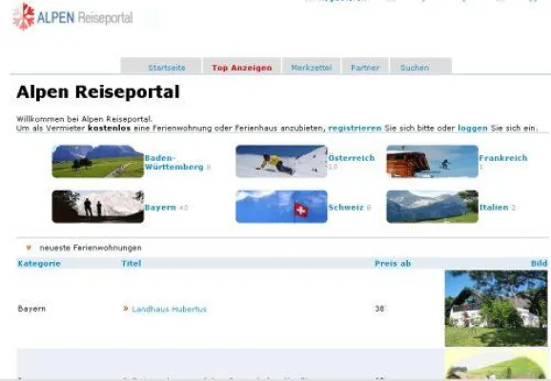Click the Österreich snow climber thumbnail

281,161
